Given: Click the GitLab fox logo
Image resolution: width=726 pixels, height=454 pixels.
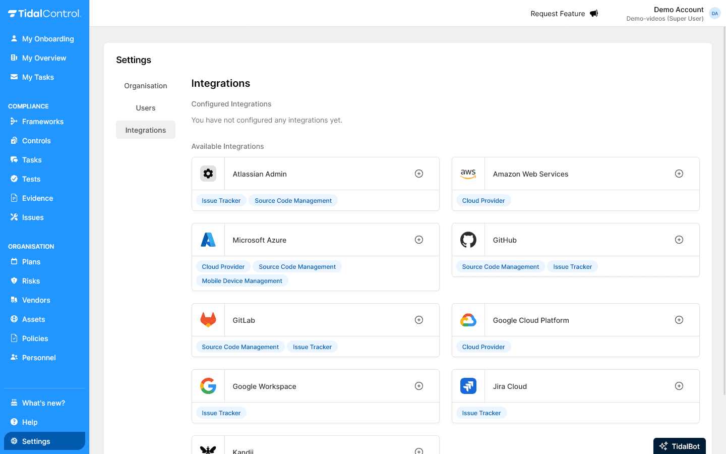Looking at the screenshot, I should click(x=208, y=319).
